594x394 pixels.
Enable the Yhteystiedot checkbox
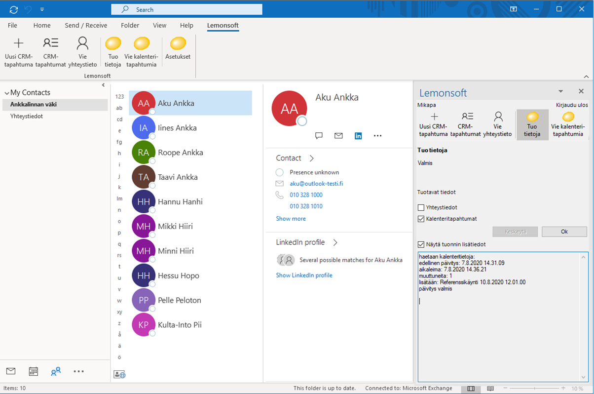421,207
